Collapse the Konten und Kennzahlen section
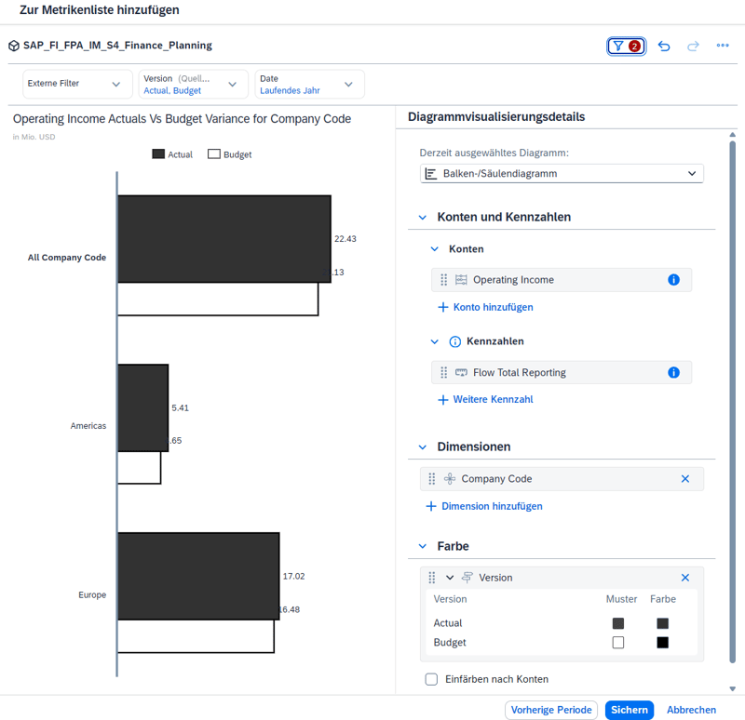Image resolution: width=745 pixels, height=720 pixels. tap(422, 216)
